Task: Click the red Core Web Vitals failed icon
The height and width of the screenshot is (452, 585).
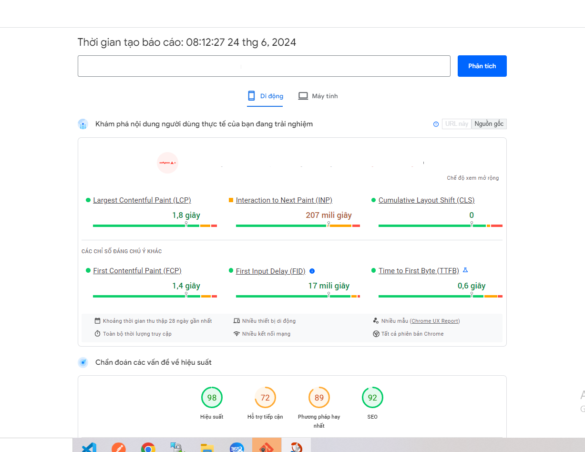Action: pyautogui.click(x=167, y=163)
